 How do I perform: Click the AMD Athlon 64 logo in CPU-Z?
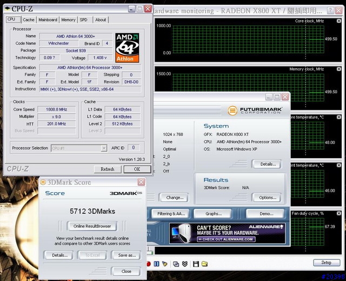[x=127, y=48]
